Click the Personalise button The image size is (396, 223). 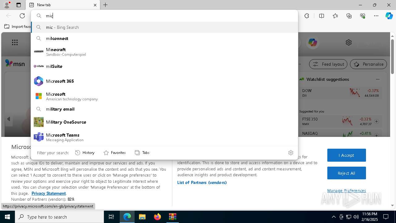(x=368, y=64)
